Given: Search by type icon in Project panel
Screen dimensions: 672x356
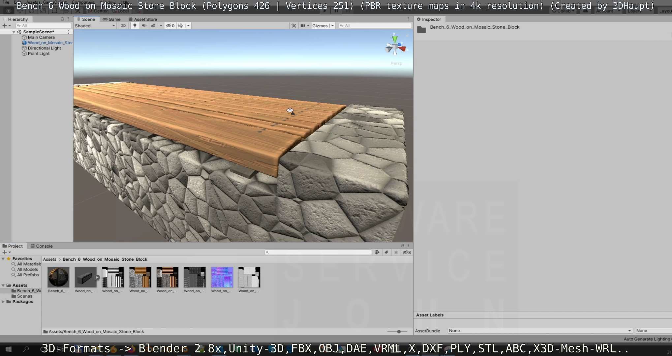Looking at the screenshot, I should [377, 252].
